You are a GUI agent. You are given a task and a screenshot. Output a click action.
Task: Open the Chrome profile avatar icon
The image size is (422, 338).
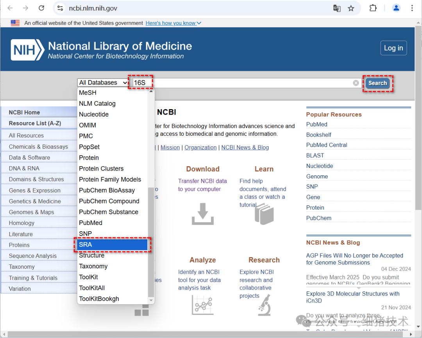pyautogui.click(x=396, y=8)
